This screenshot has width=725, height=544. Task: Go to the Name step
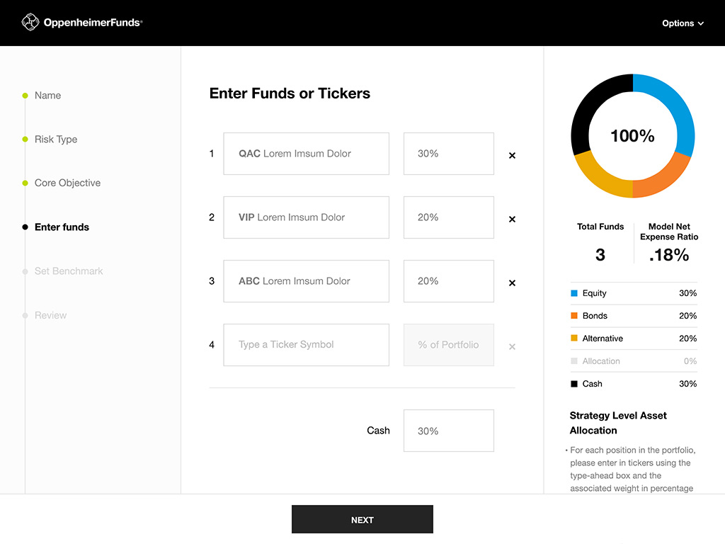(47, 96)
